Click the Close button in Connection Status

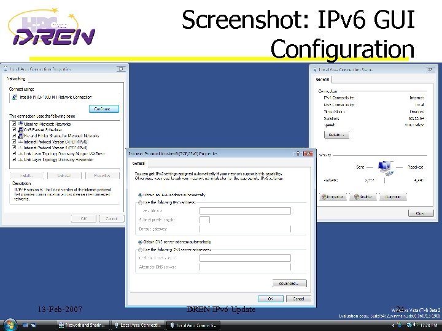(421, 213)
